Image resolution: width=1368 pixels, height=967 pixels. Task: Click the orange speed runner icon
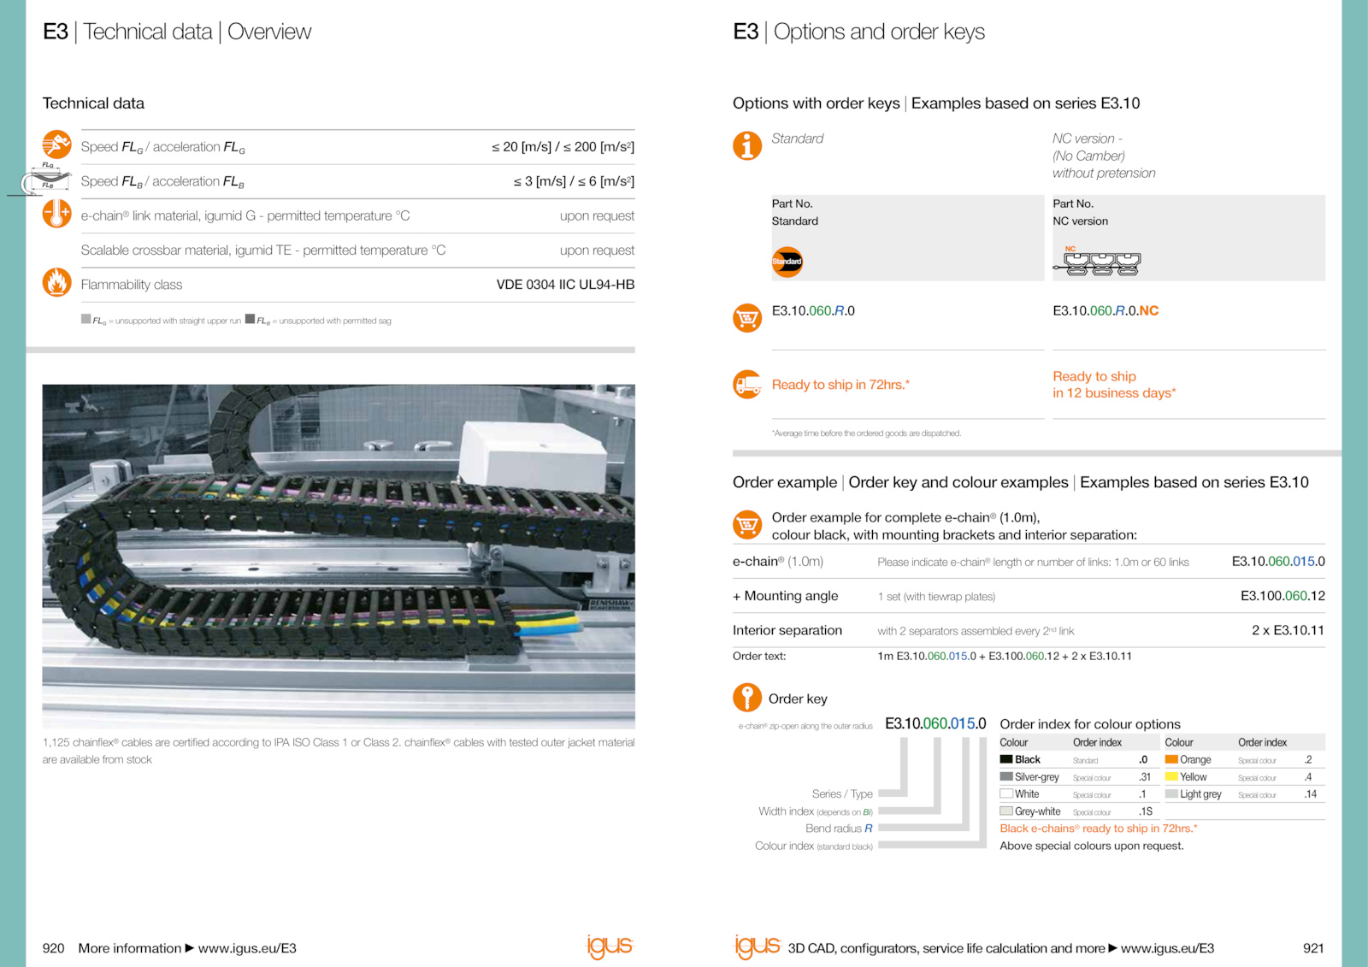(56, 144)
